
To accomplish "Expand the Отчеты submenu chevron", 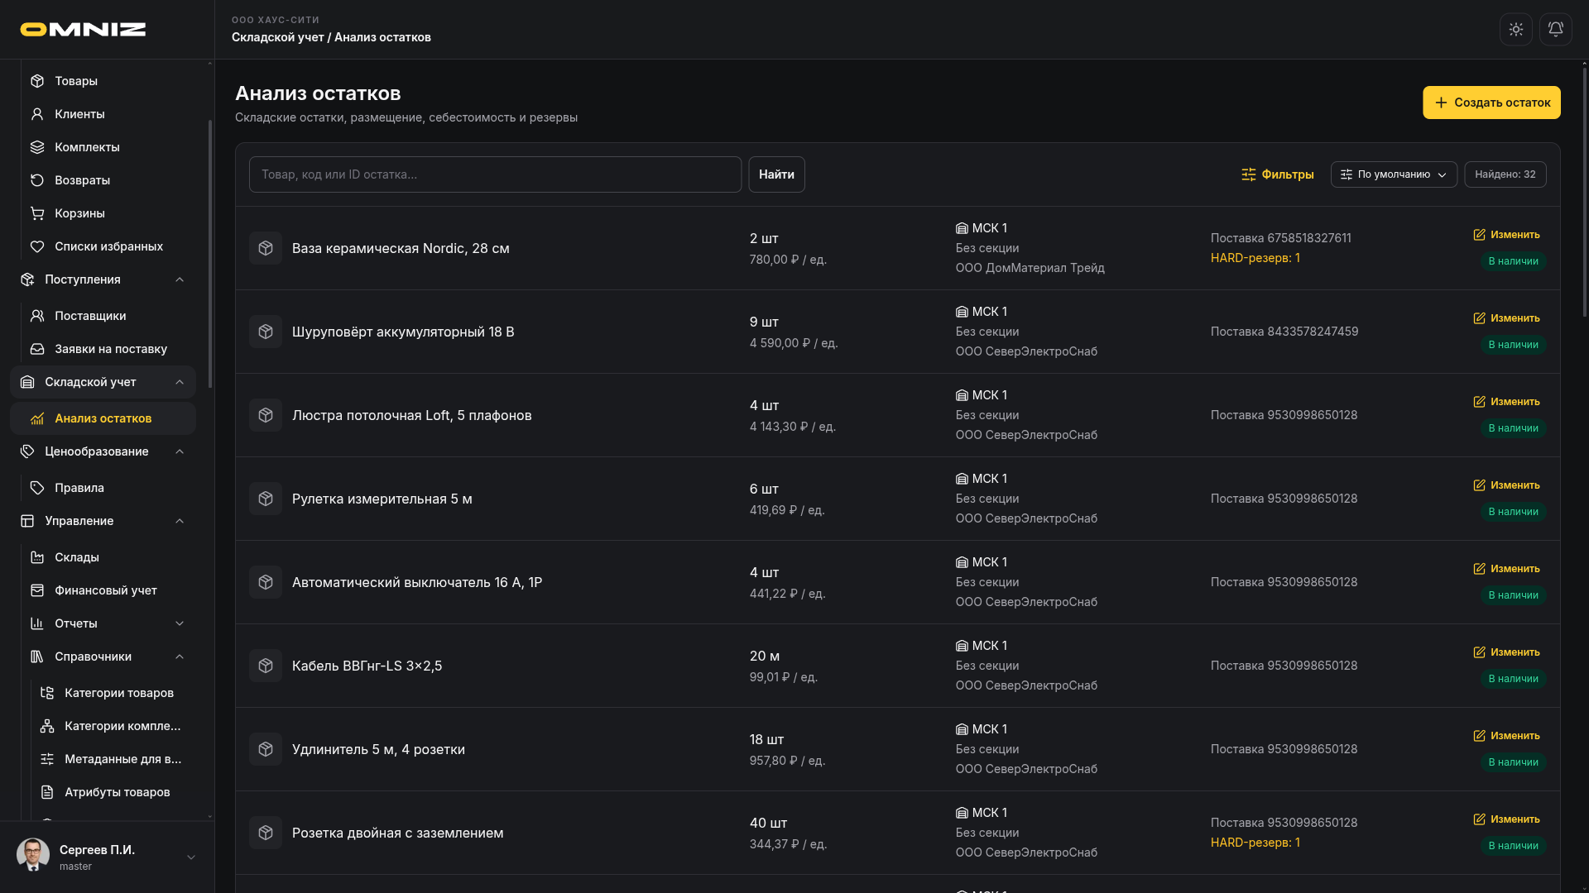I will [180, 623].
